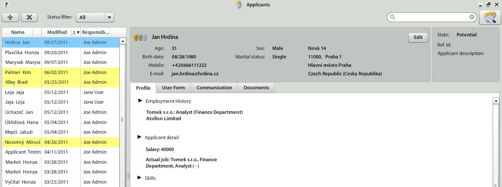Expand the Employment History section
This screenshot has width=502, height=187.
click(140, 101)
